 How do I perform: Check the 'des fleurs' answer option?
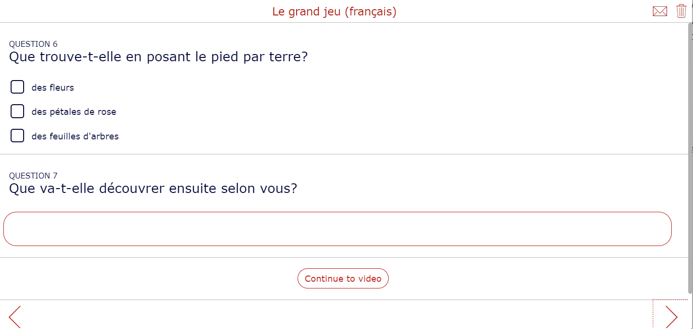pyautogui.click(x=17, y=87)
